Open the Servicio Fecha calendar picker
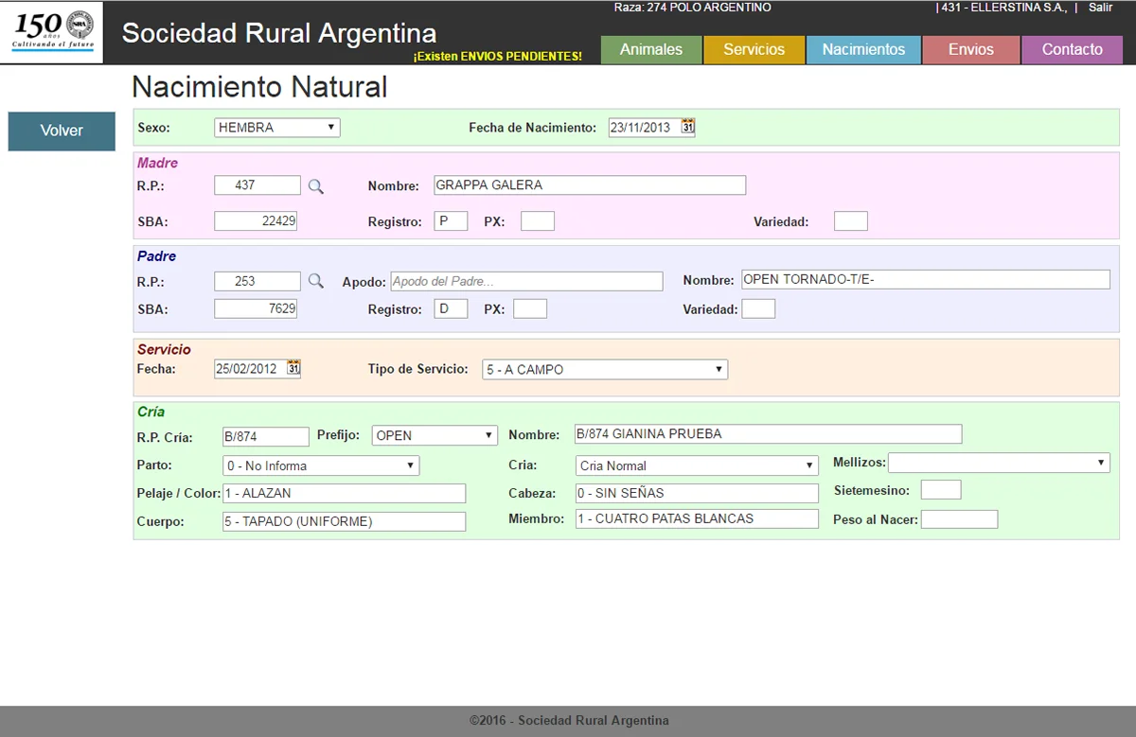This screenshot has width=1136, height=737. click(x=293, y=368)
